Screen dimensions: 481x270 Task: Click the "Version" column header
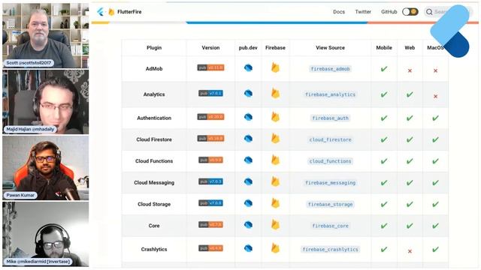210,48
